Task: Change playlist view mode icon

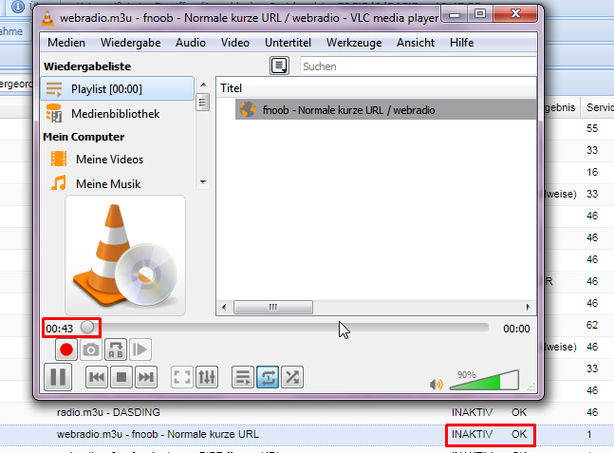Action: [279, 66]
